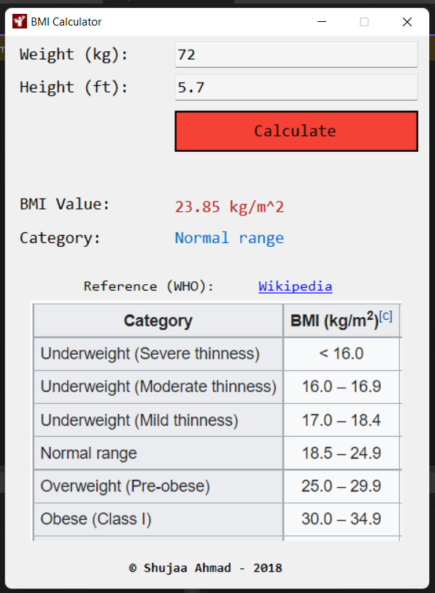Select the Height (ft) input field
435x593 pixels.
coord(296,87)
